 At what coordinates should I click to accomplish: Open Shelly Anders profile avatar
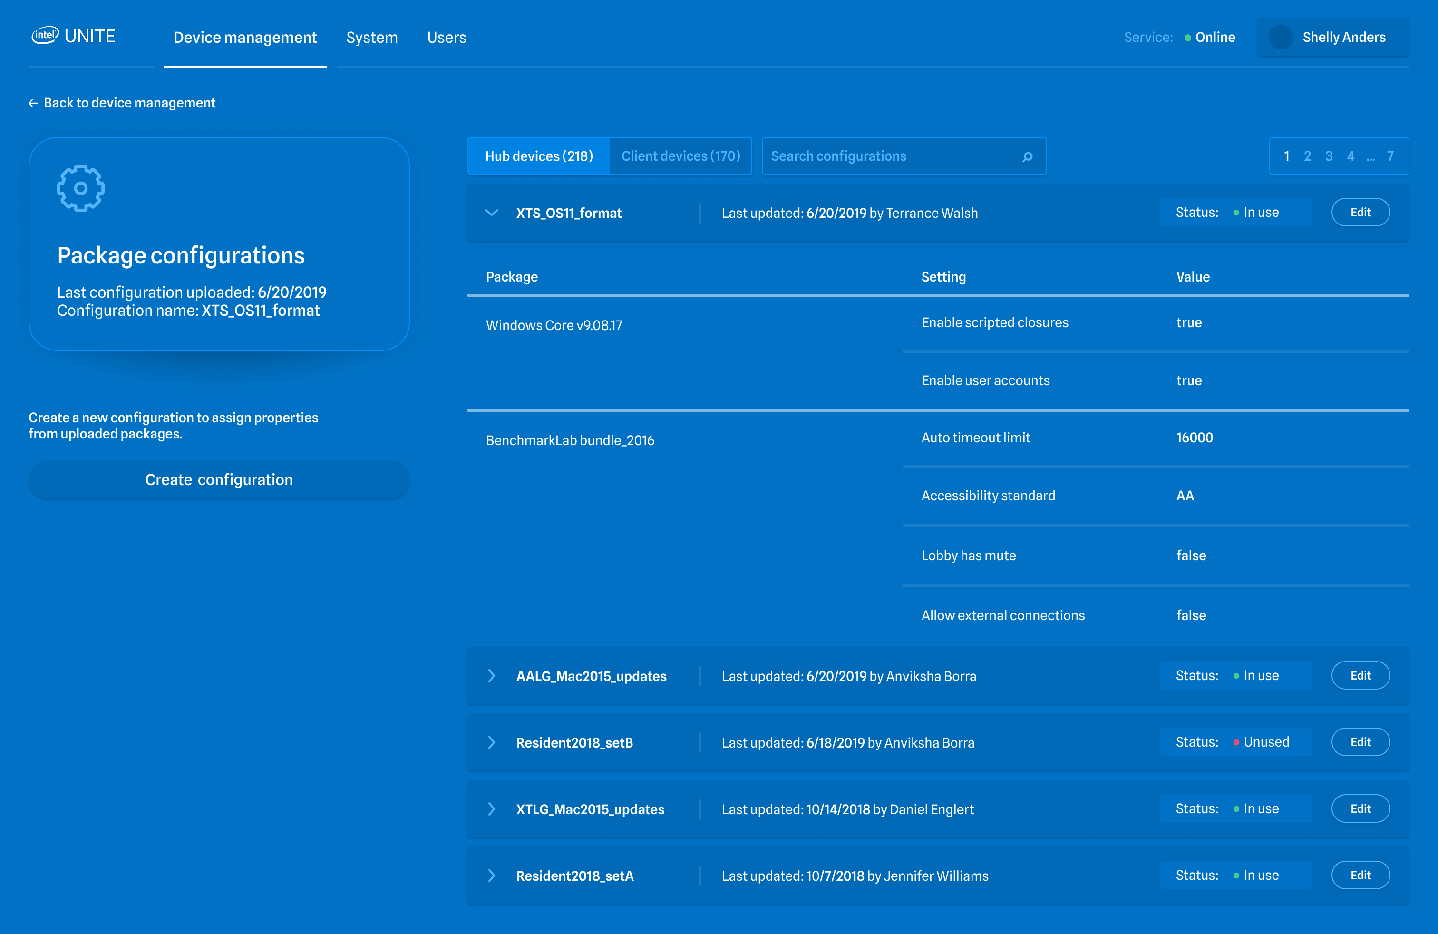coord(1281,38)
